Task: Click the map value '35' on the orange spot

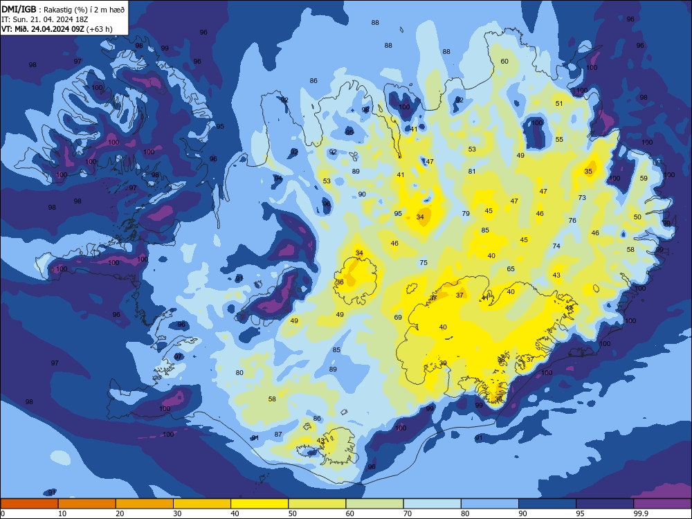Action: pyautogui.click(x=588, y=171)
